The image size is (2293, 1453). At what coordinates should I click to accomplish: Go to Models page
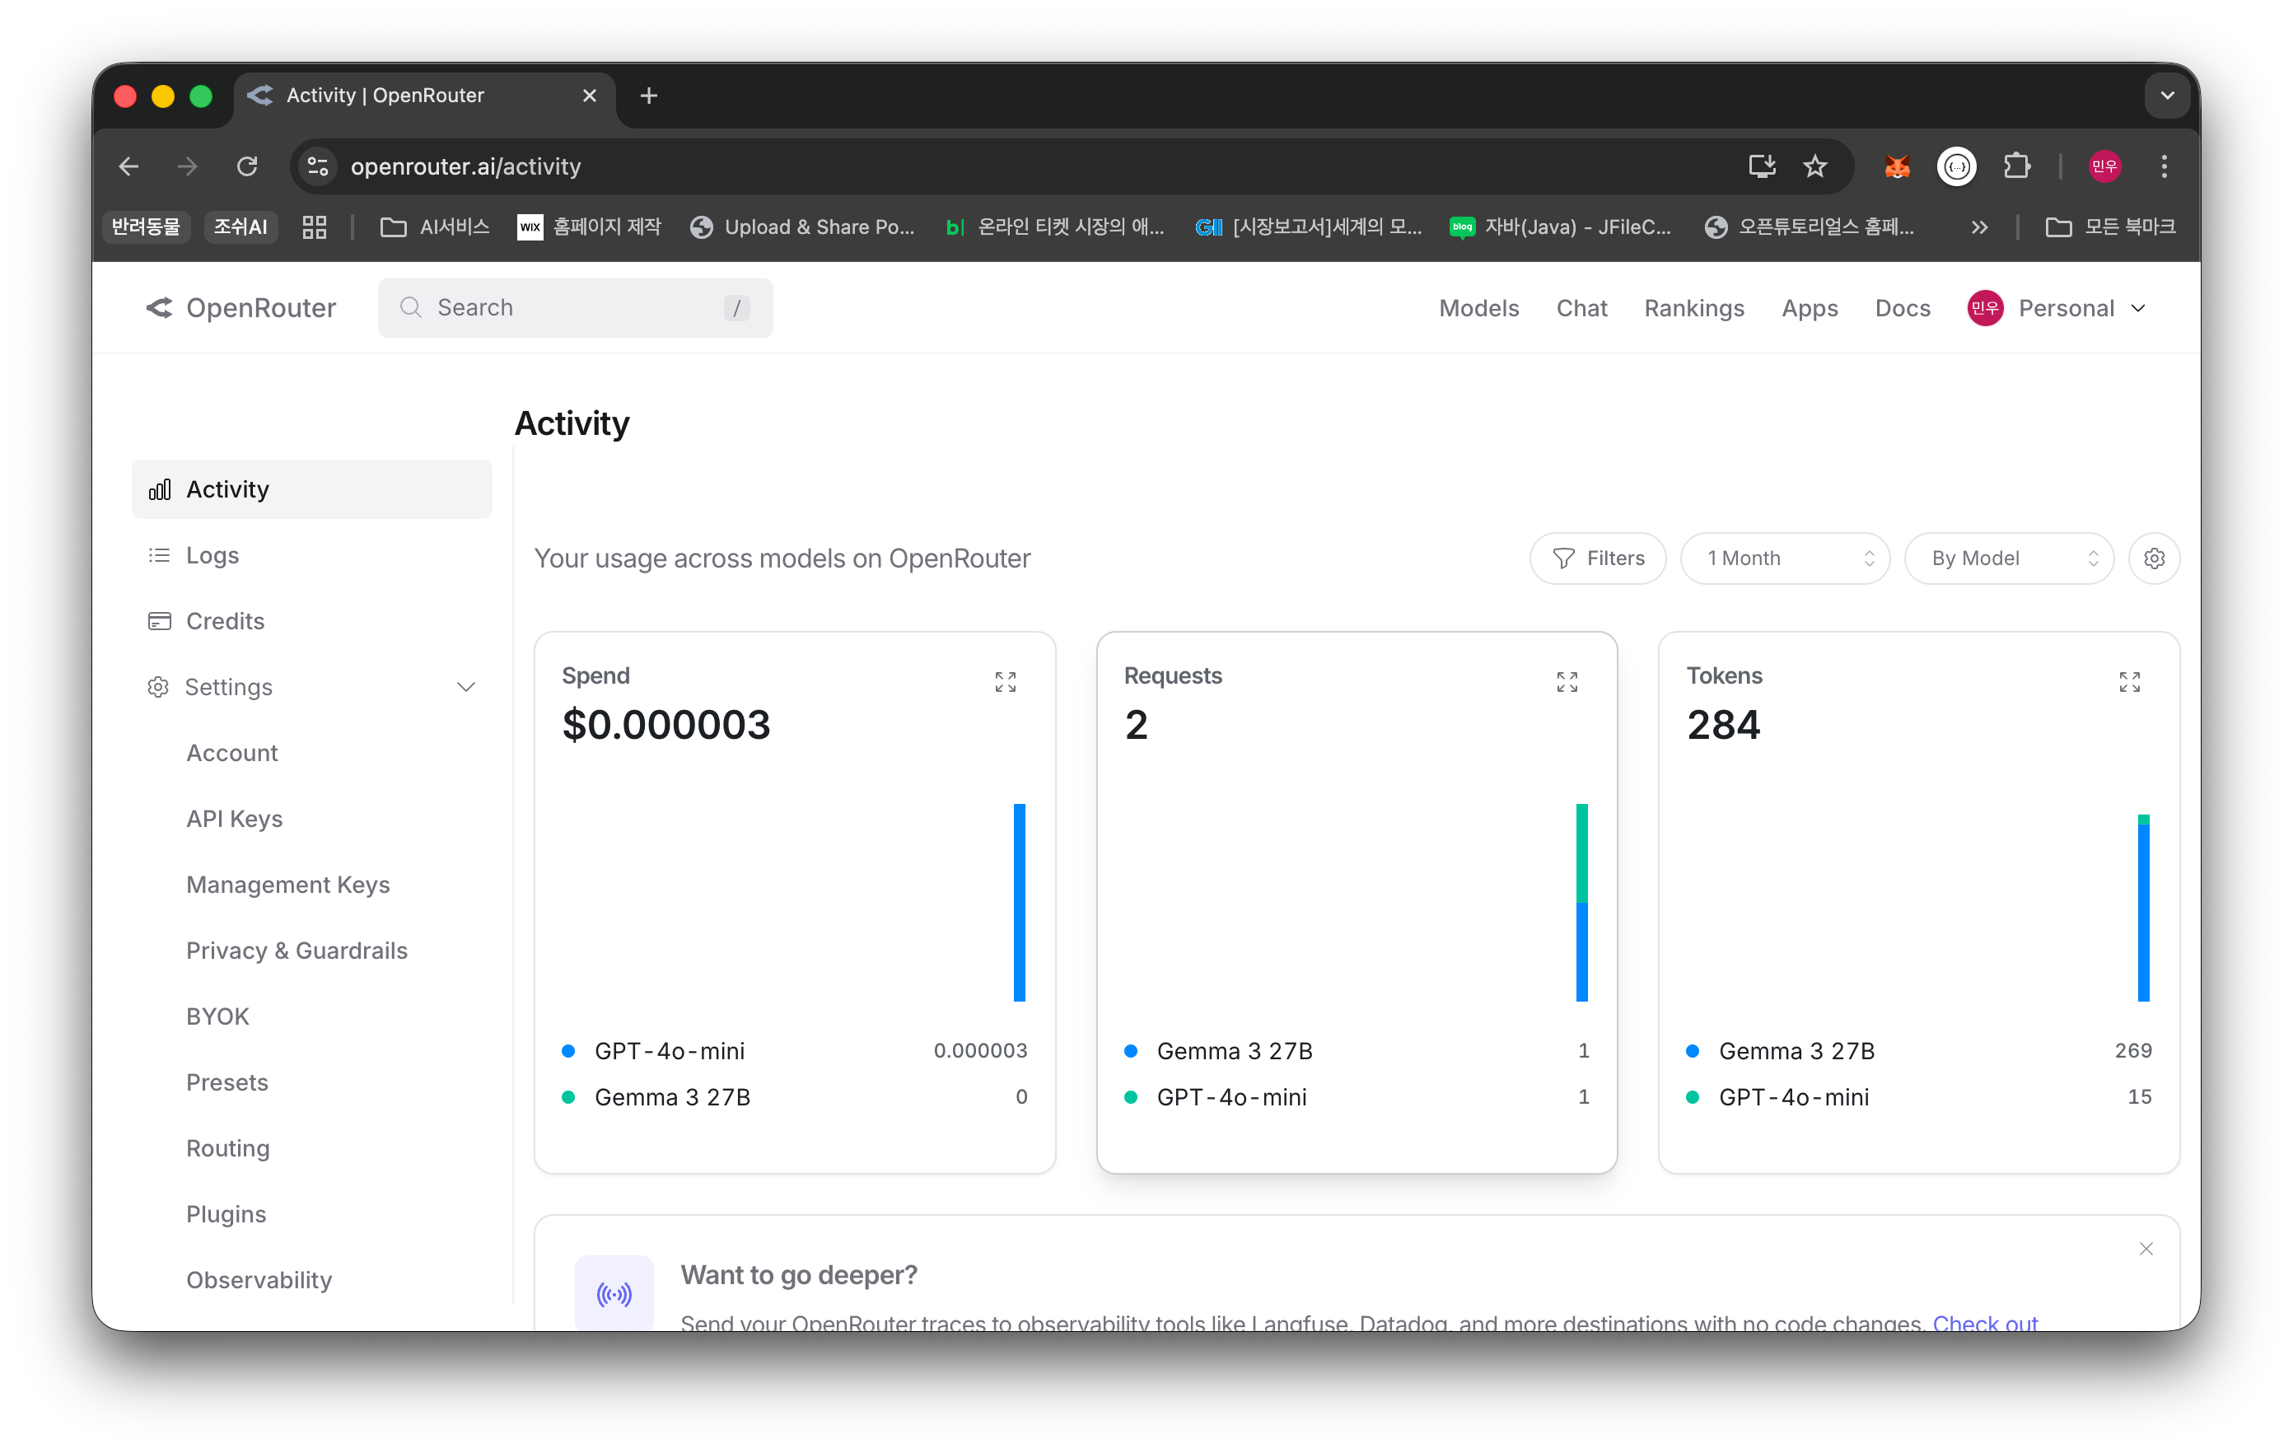coord(1478,307)
